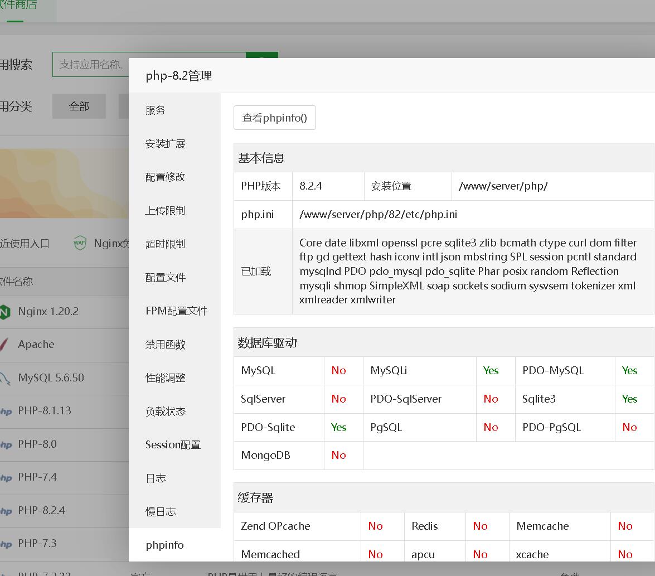Click the Memcache cell in cache table

coord(559,526)
